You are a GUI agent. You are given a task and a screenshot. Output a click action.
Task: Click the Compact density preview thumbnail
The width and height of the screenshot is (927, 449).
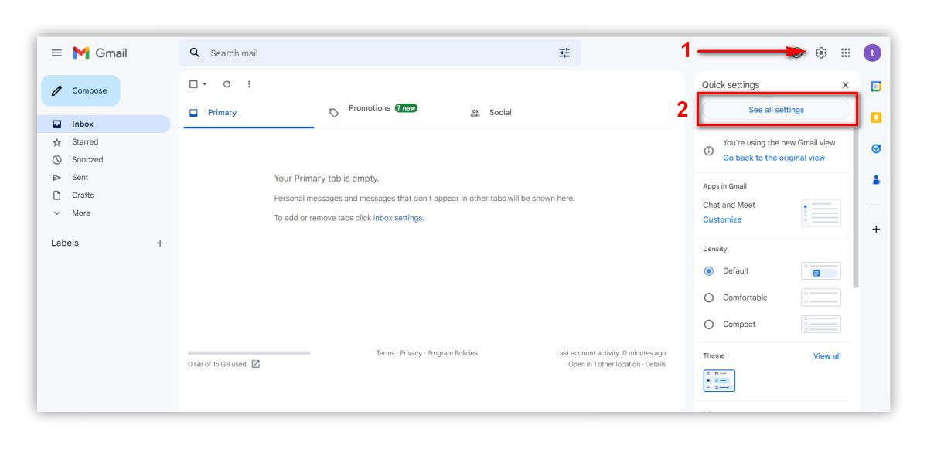click(821, 325)
